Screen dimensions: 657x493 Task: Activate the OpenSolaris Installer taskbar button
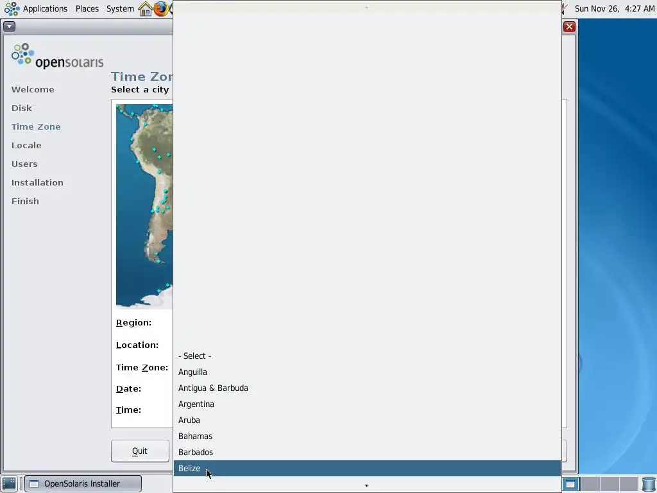83,484
